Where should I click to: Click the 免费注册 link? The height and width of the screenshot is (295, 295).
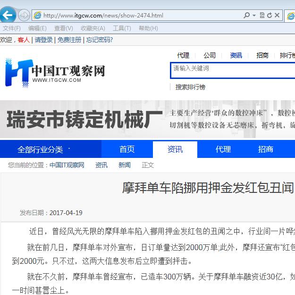click(69, 40)
